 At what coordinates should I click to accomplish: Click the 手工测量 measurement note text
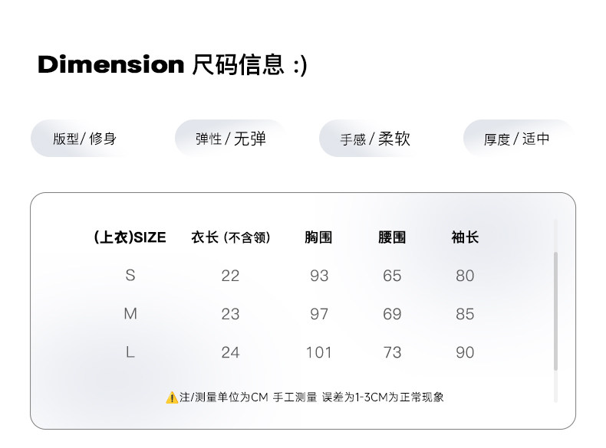295,397
